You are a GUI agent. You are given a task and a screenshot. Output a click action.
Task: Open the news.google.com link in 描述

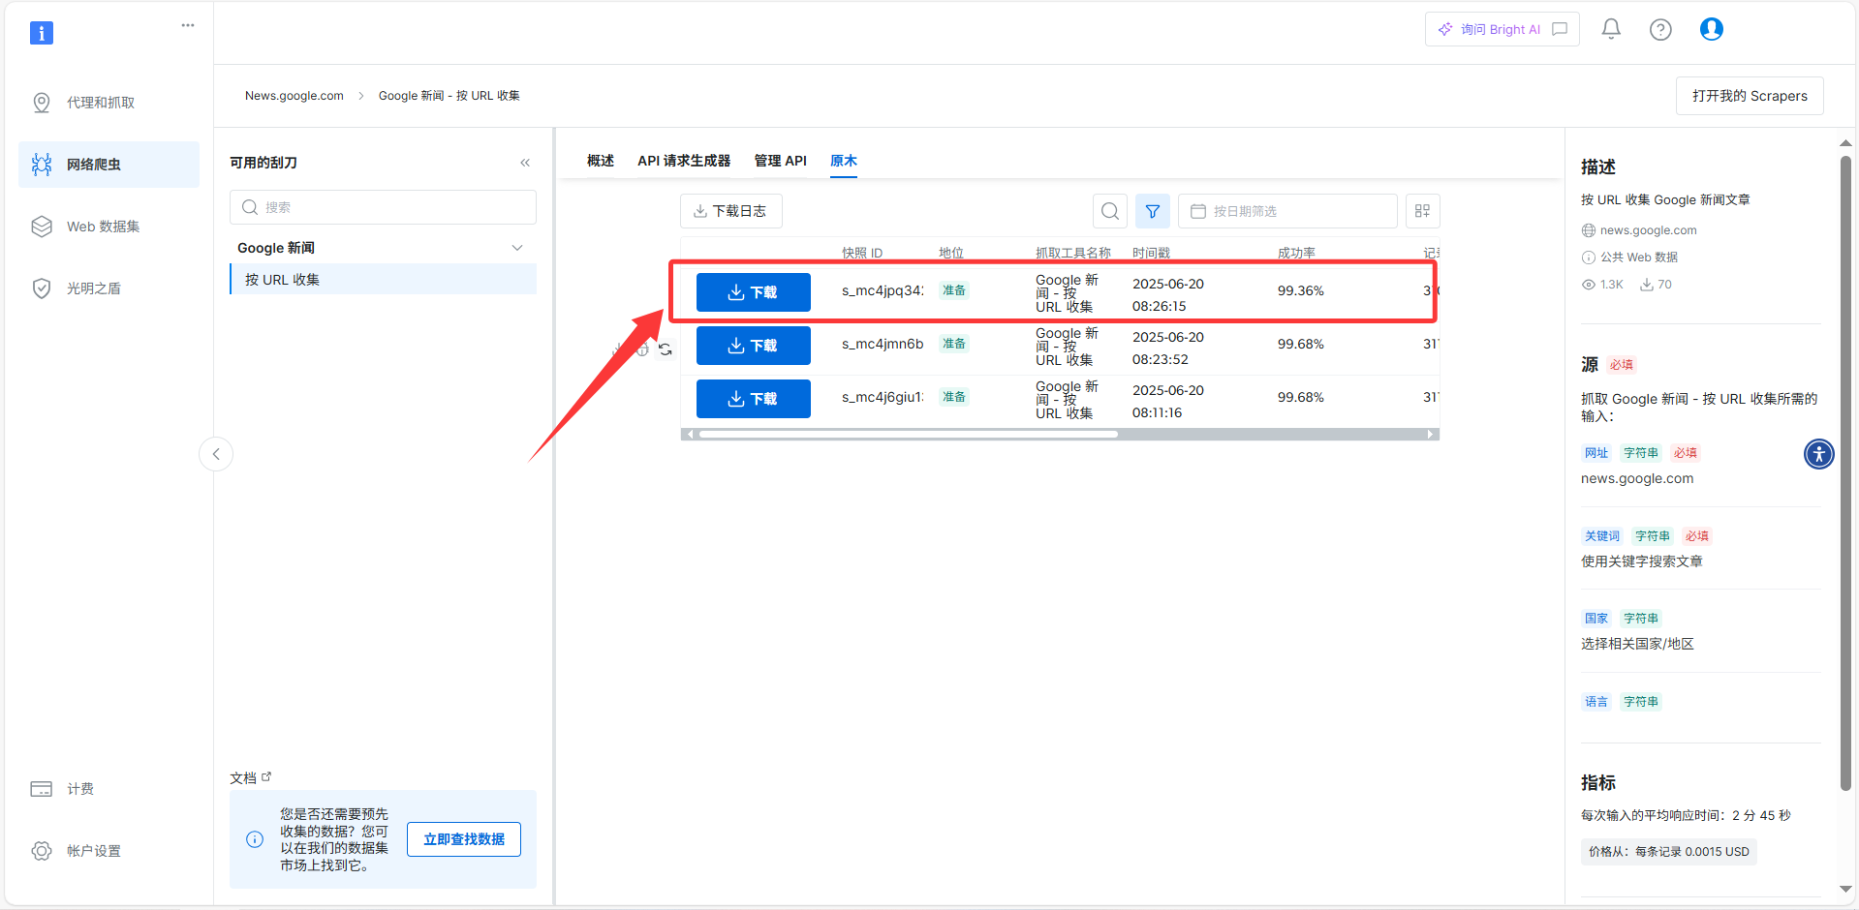click(x=1648, y=230)
